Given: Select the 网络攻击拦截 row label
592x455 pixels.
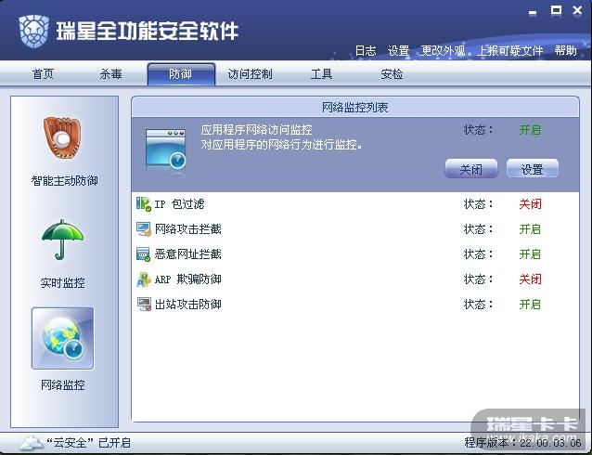Looking at the screenshot, I should tap(188, 229).
